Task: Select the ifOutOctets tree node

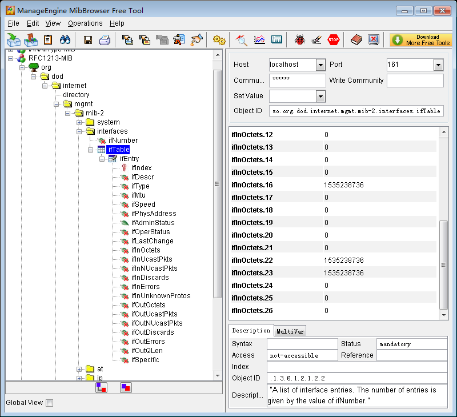Action: point(148,305)
